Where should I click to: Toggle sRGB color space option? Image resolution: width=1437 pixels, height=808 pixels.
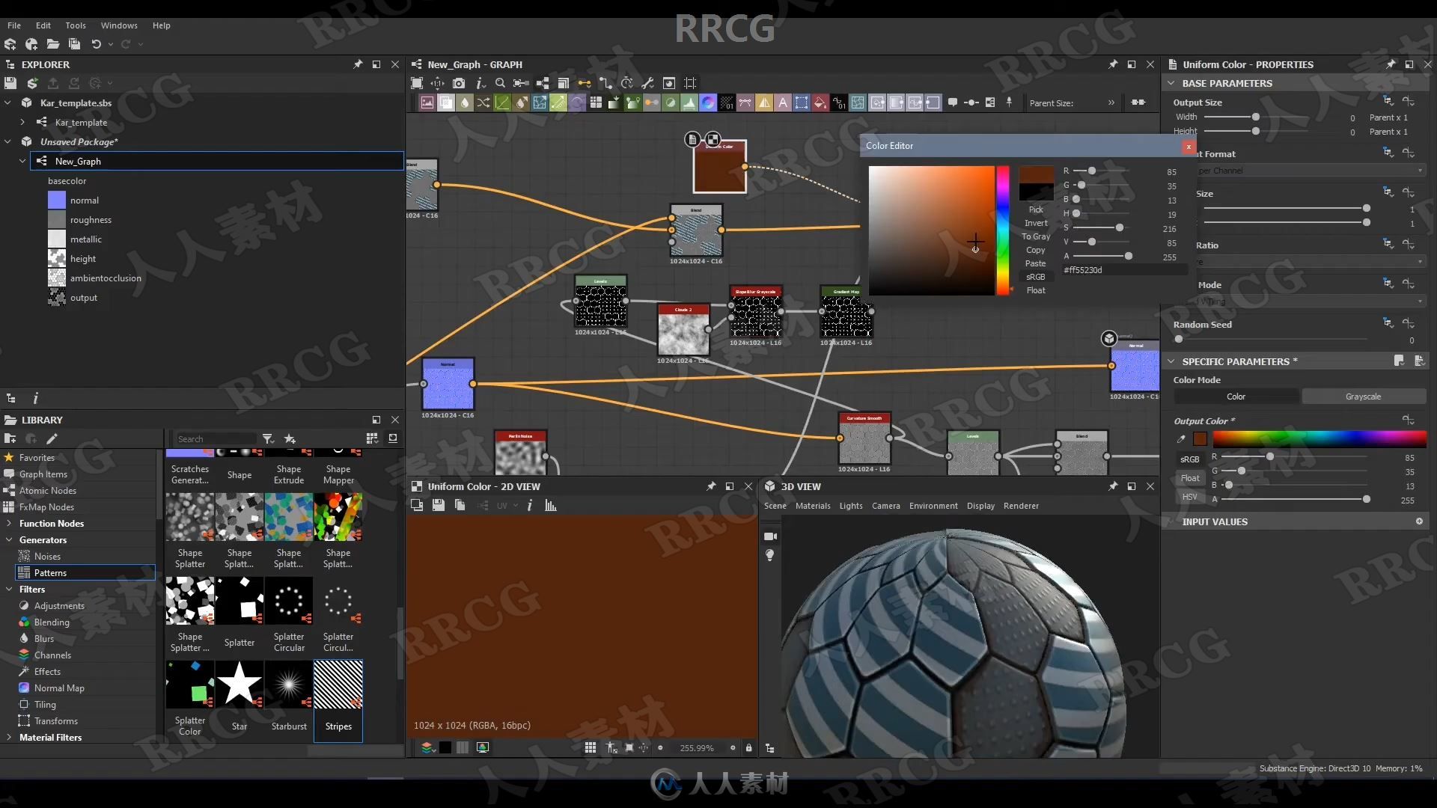tap(1034, 276)
